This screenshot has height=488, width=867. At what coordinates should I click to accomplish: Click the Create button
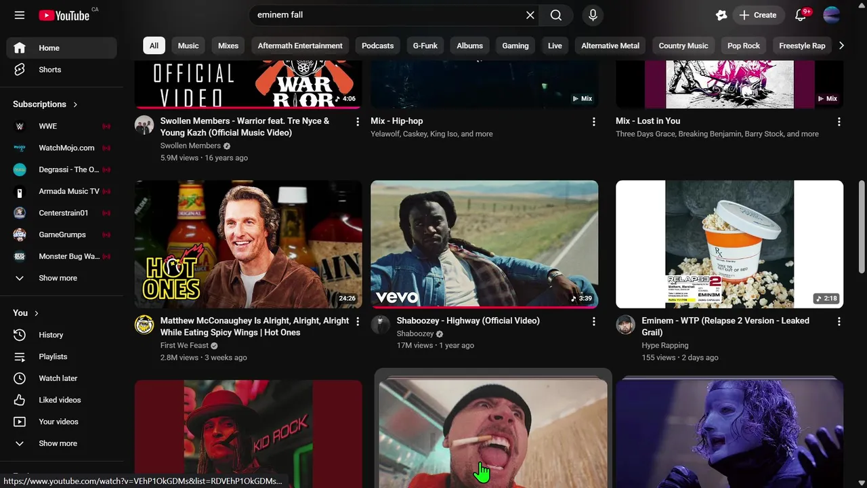click(x=758, y=15)
